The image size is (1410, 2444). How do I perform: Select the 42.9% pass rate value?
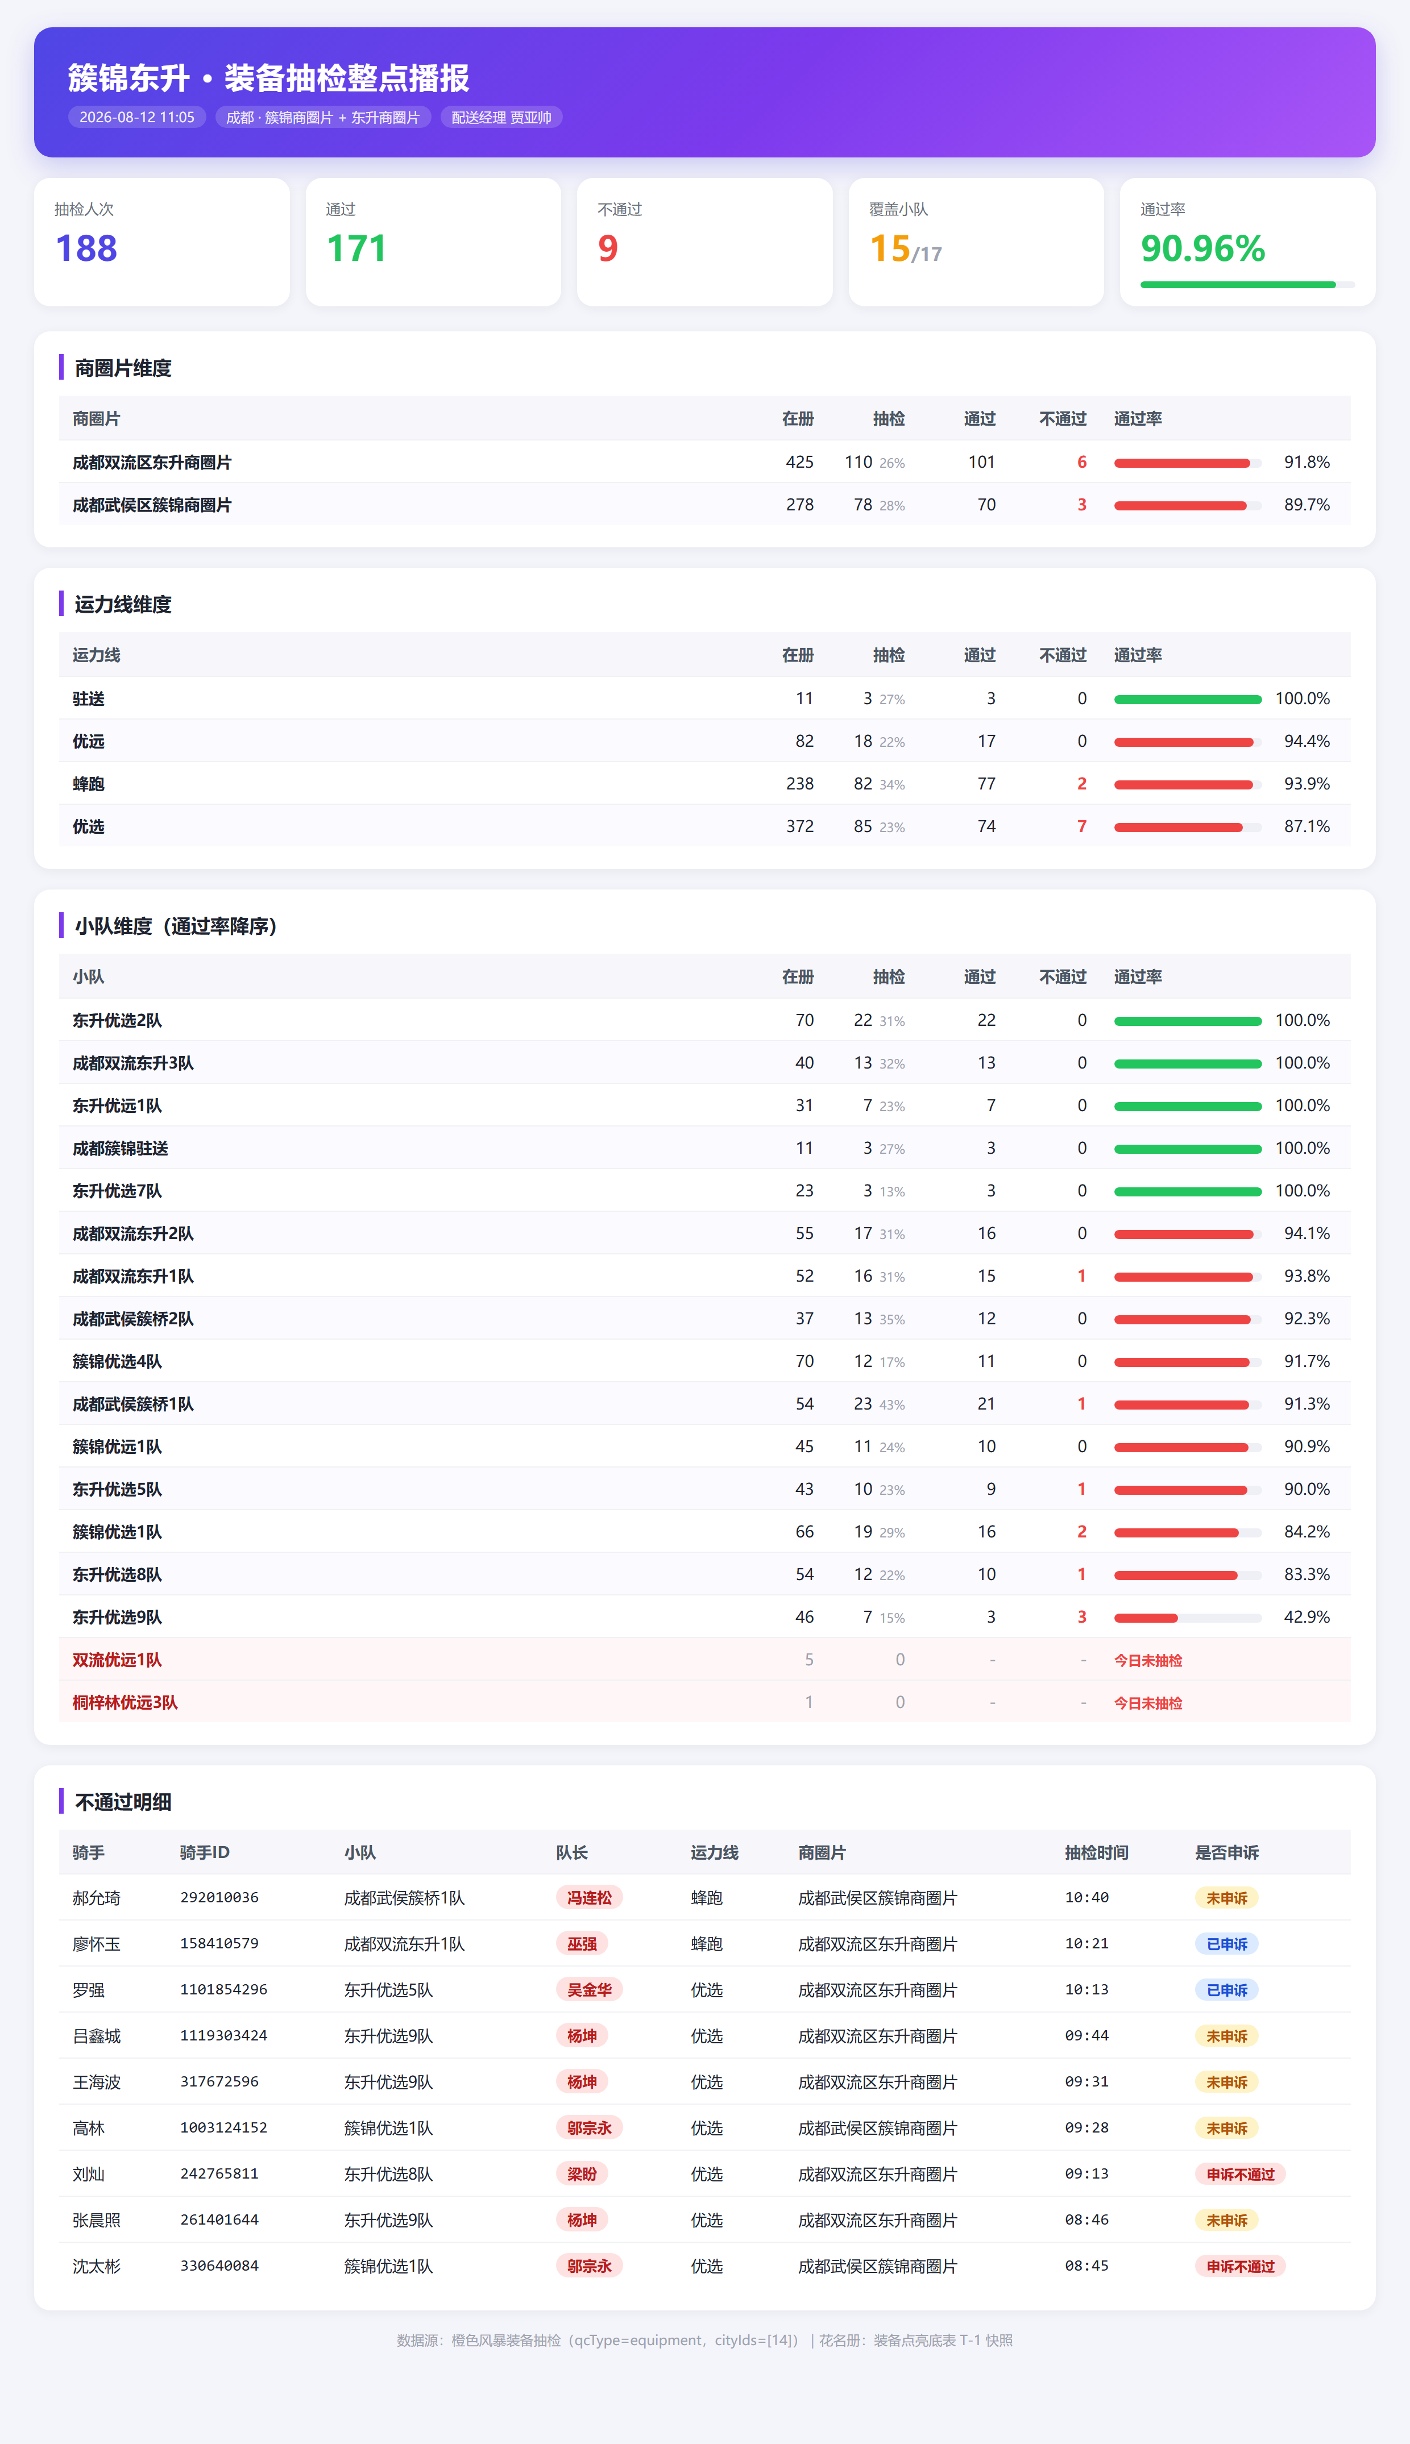[x=1307, y=1616]
